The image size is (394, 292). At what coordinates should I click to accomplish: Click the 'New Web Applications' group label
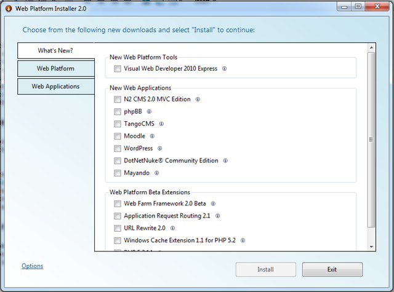pyautogui.click(x=140, y=88)
